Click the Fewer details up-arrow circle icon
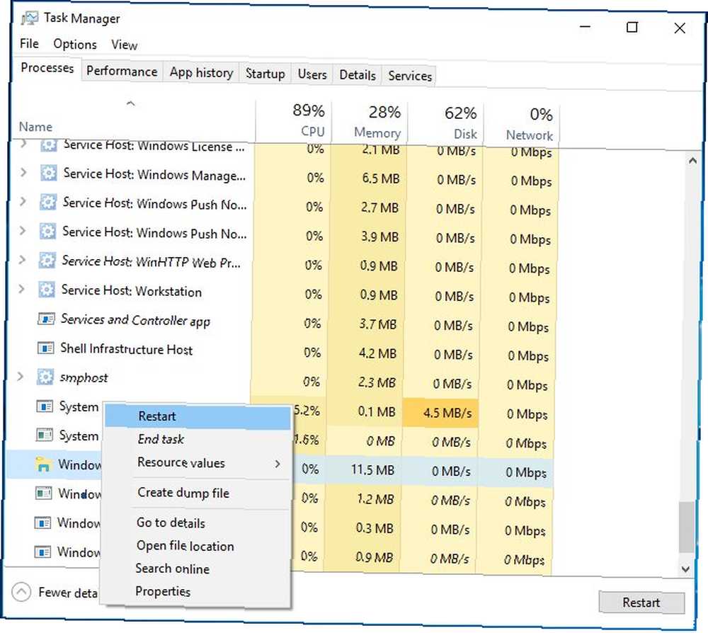This screenshot has width=708, height=633. coord(21,592)
